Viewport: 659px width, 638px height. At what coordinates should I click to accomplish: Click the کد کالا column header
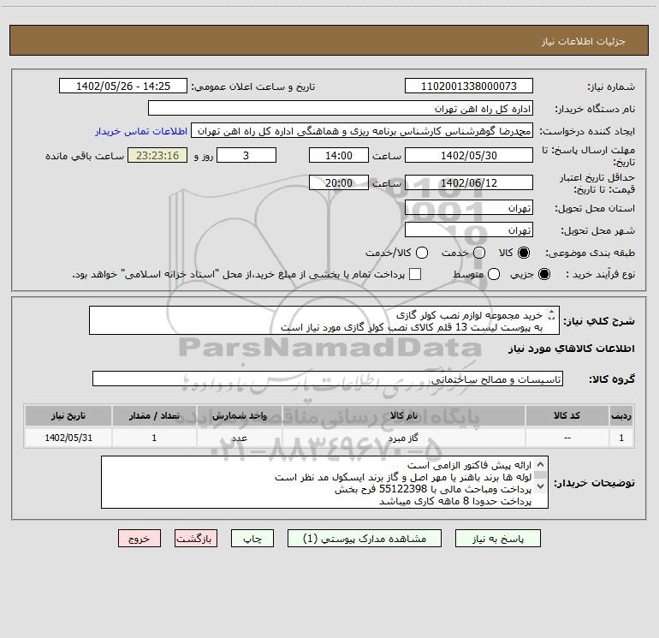coord(567,415)
